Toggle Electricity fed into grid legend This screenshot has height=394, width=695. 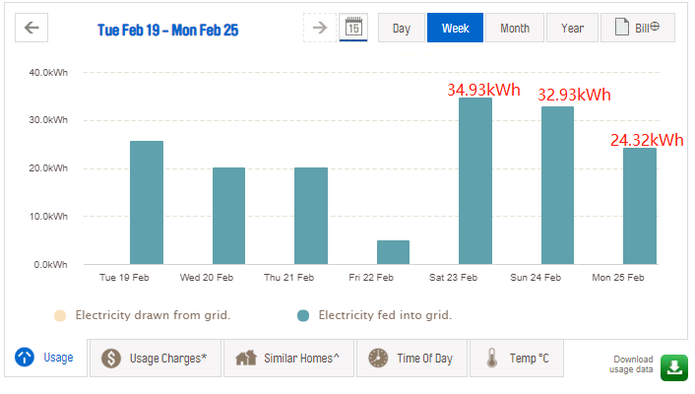tap(380, 315)
